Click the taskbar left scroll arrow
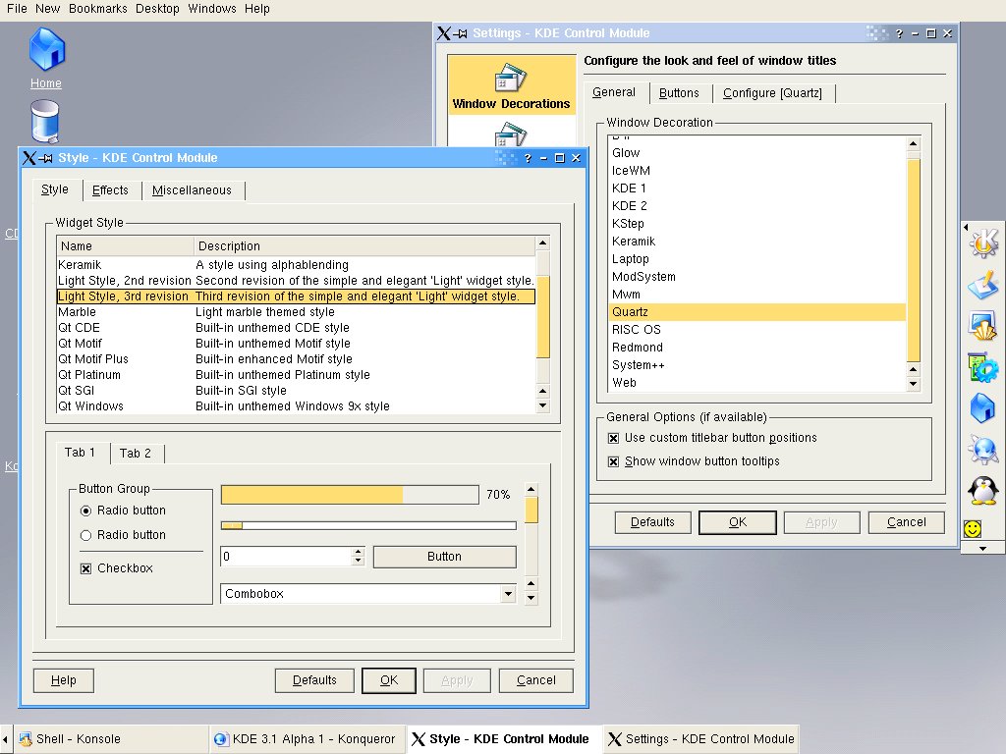This screenshot has width=1006, height=754. (x=6, y=738)
